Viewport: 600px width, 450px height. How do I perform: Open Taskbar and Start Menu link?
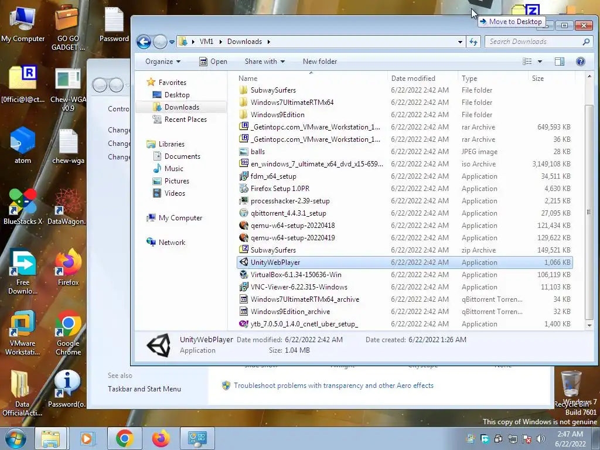(144, 389)
